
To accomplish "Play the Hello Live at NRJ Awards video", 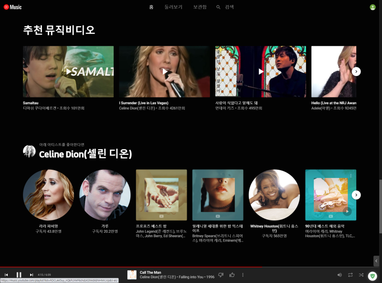I will click(x=333, y=72).
